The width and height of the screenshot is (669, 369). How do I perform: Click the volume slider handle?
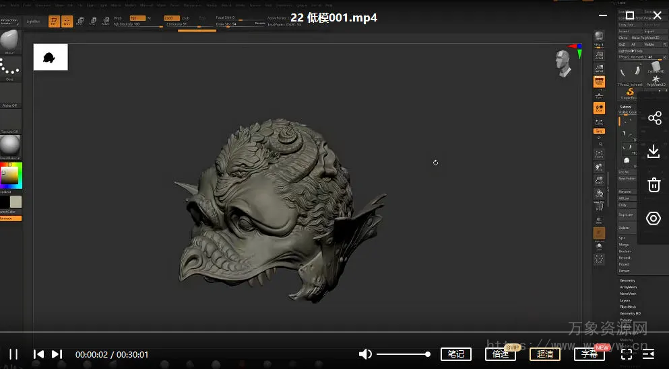427,354
